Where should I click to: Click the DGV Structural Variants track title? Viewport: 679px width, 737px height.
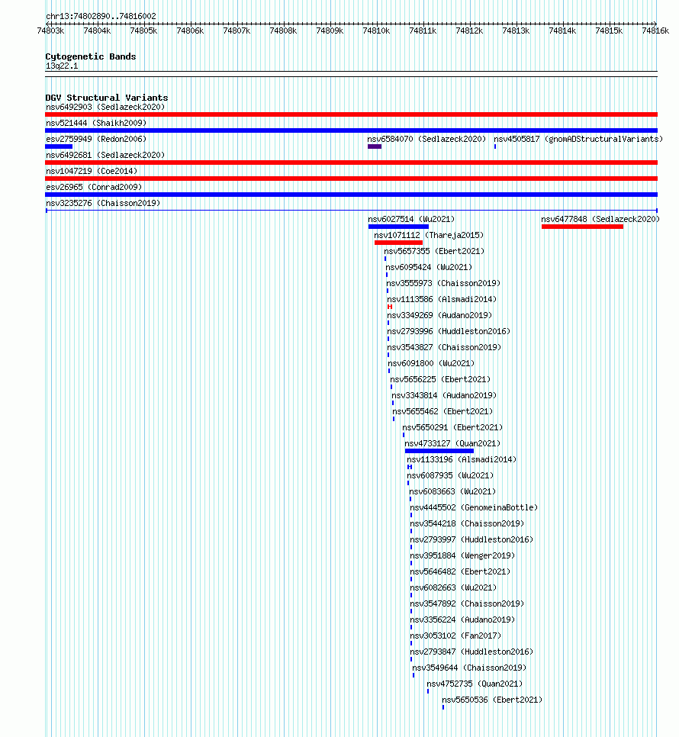click(107, 98)
